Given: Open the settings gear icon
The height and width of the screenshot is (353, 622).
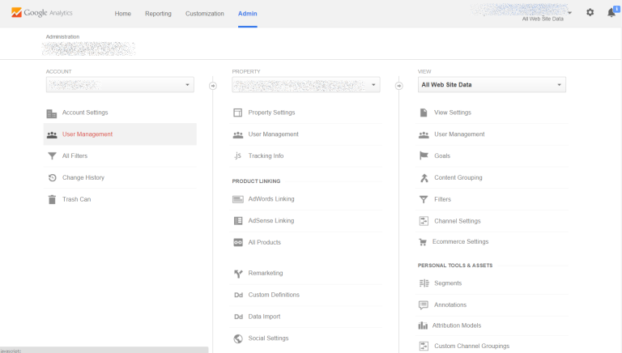Looking at the screenshot, I should click(590, 13).
